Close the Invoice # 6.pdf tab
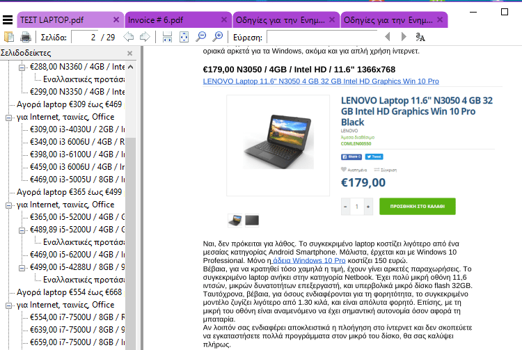This screenshot has width=522, height=350. point(224,19)
